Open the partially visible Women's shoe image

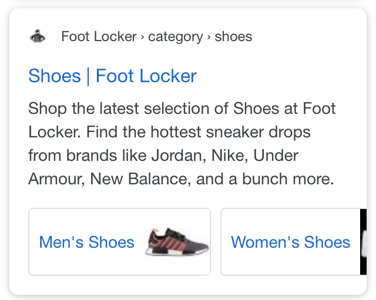(x=363, y=242)
